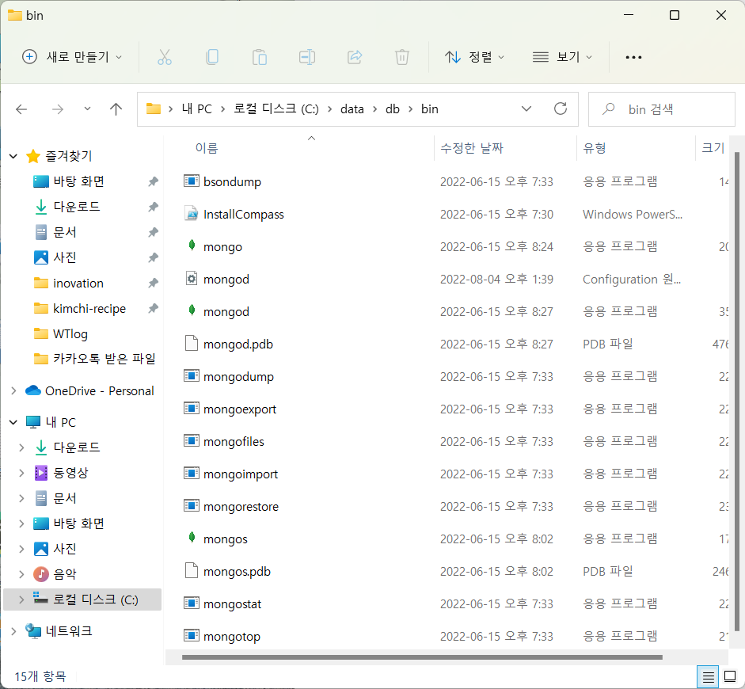
Task: Select the mongos.pdb file icon
Action: (191, 570)
